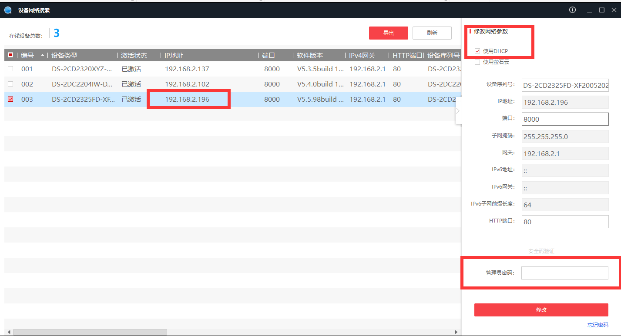621x336 pixels.
Task: Click the red 修改 button
Action: 541,309
